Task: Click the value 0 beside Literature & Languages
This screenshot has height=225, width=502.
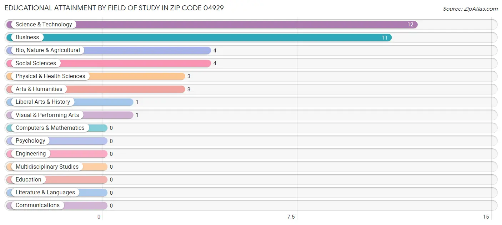Action: (111, 193)
